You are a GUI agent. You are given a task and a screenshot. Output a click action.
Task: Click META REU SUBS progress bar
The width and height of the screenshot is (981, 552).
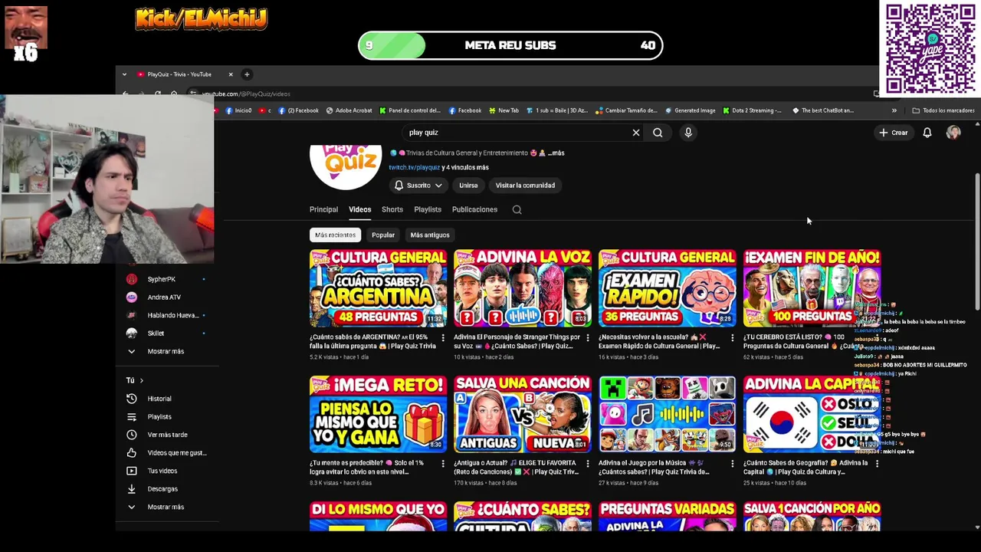coord(510,45)
